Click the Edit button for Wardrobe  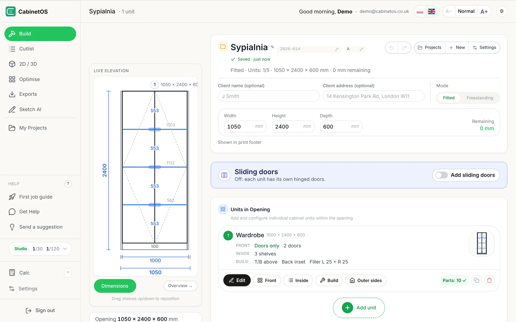(237, 280)
